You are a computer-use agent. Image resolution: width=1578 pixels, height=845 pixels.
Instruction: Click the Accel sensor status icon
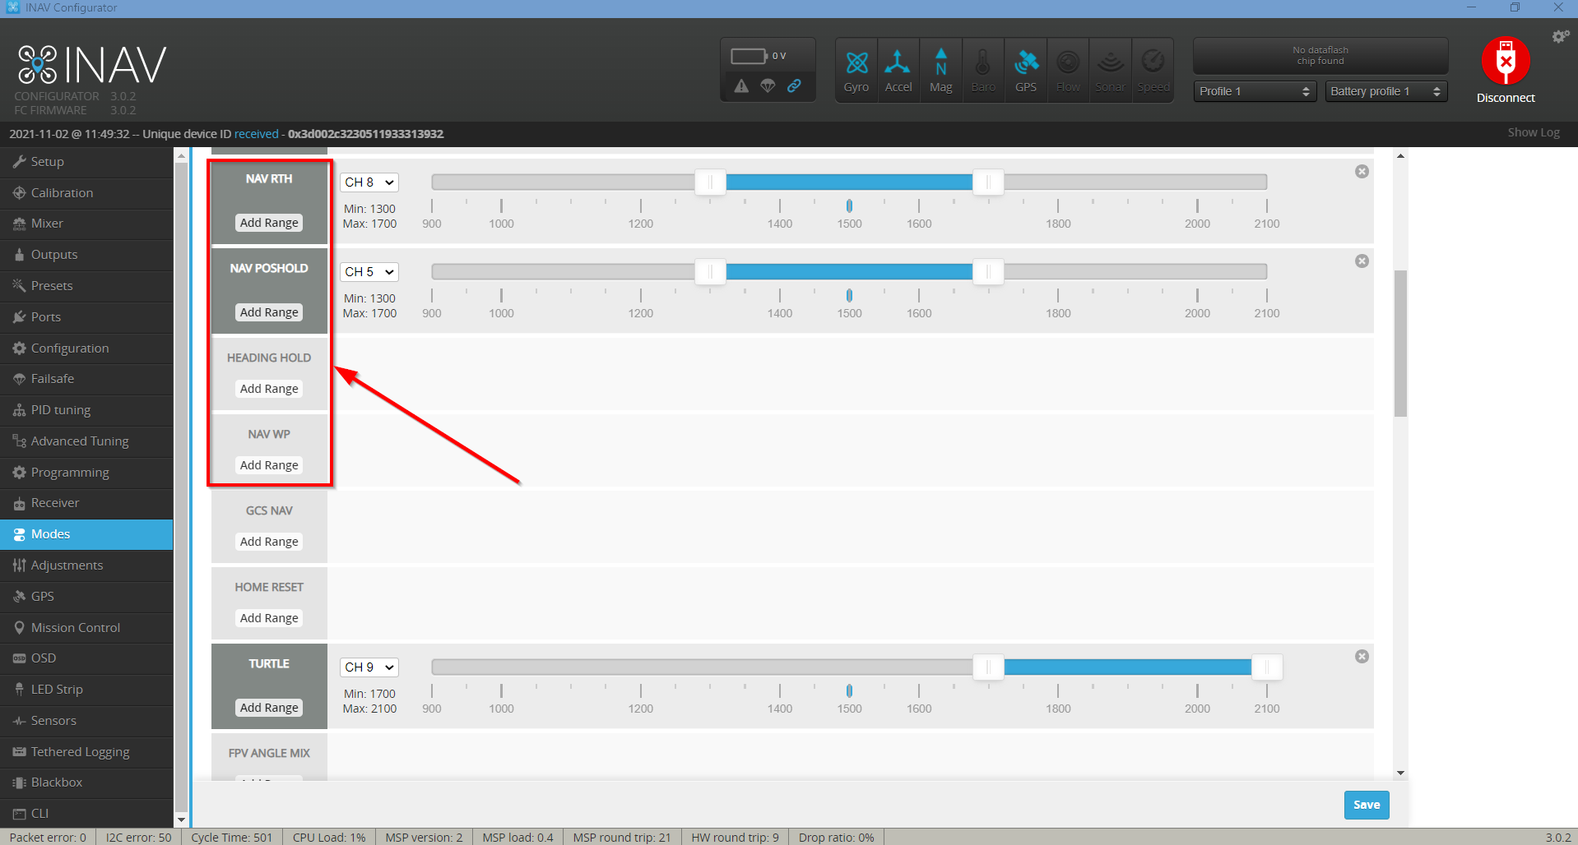click(898, 69)
